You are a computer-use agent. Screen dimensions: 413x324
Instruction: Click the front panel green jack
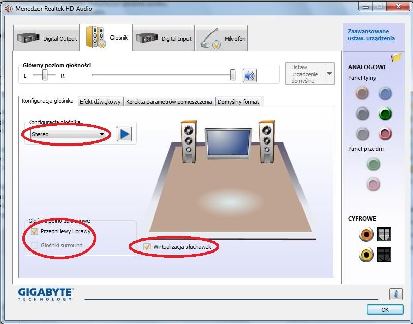(x=373, y=164)
